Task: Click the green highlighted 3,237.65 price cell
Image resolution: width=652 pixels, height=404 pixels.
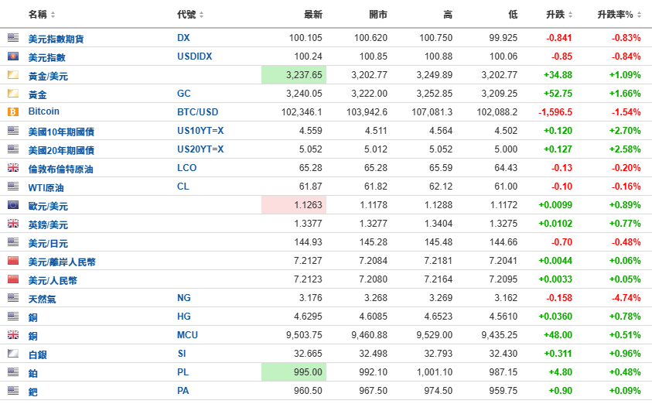Action: click(x=294, y=75)
